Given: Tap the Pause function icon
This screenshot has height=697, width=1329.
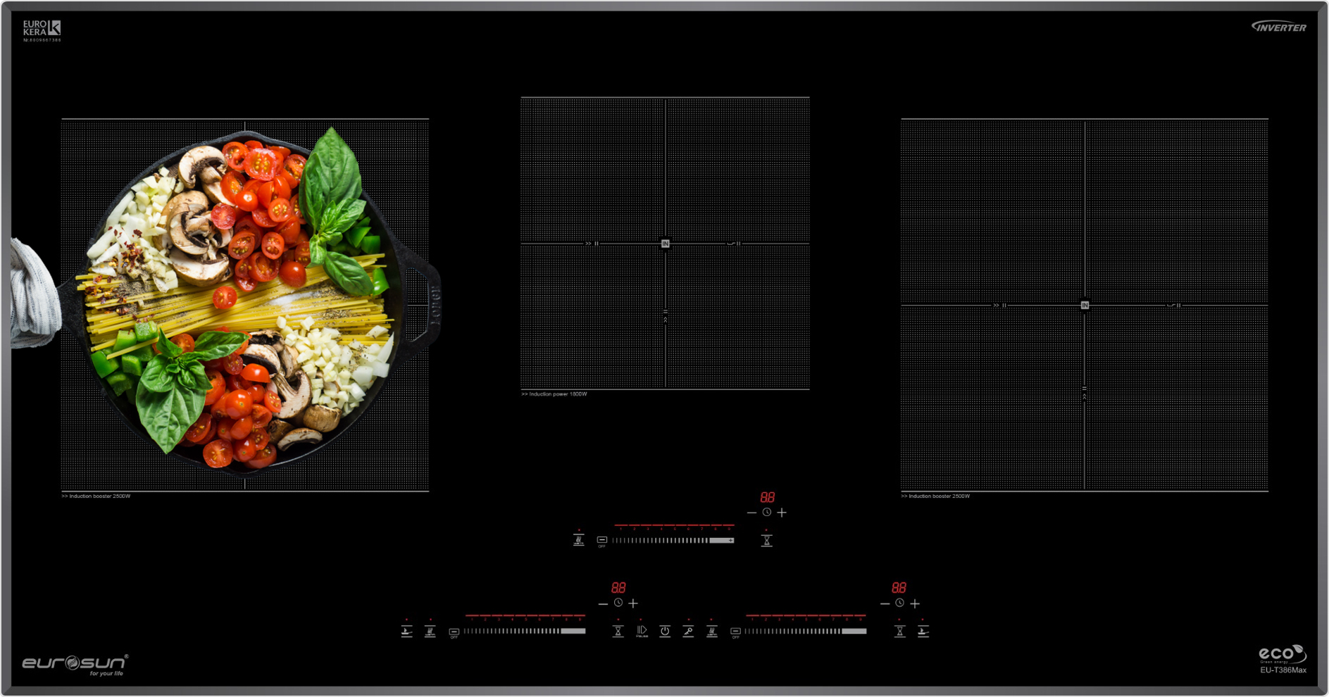Looking at the screenshot, I should 642,631.
